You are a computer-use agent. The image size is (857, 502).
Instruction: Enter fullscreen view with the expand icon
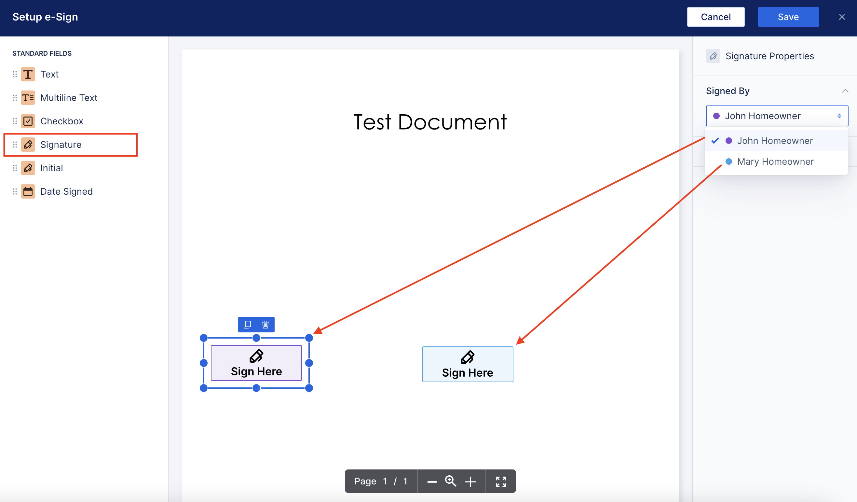tap(501, 481)
